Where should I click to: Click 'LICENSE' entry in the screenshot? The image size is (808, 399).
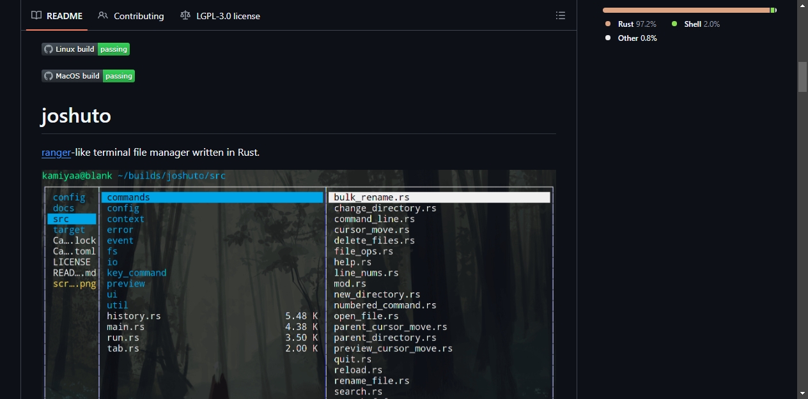(72, 262)
